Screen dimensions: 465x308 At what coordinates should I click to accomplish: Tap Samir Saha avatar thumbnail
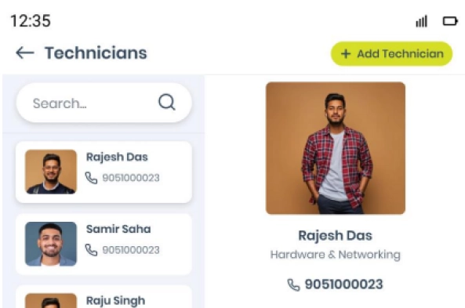point(51,244)
